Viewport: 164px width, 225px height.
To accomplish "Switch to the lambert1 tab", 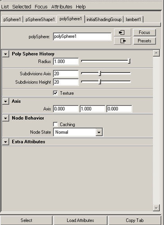I will [133, 19].
